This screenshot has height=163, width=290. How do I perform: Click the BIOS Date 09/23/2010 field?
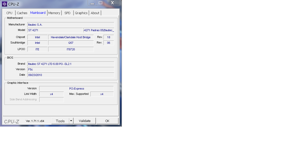point(71,75)
